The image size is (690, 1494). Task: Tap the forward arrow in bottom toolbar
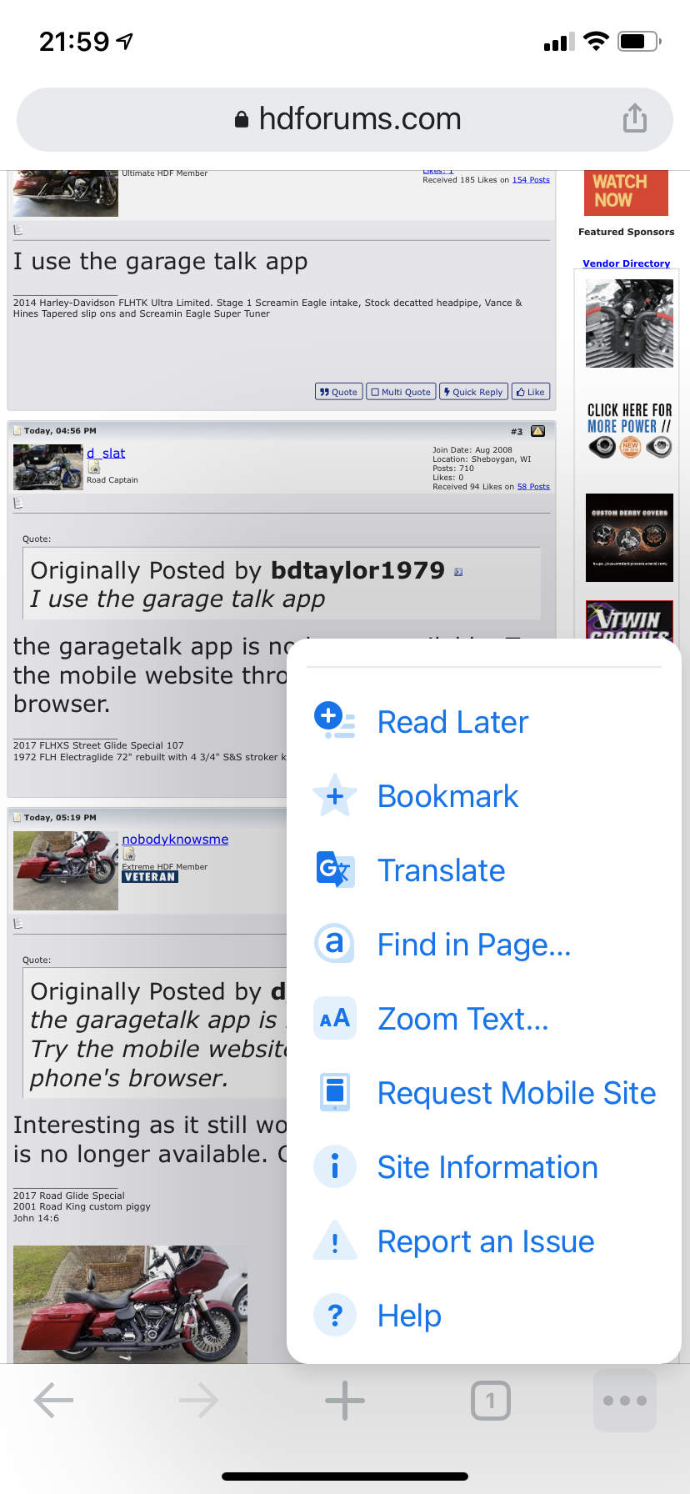199,1401
